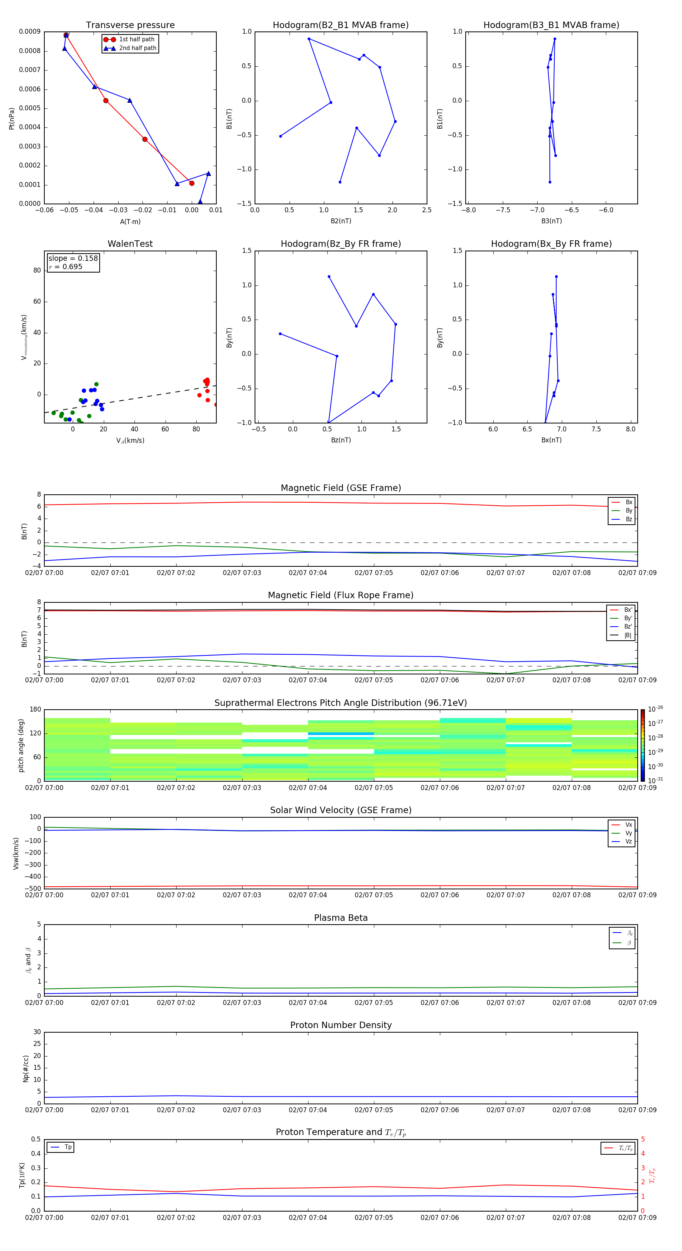The width and height of the screenshot is (682, 1251).
Task: Click the heatmap of the pitch angle spectrogram
Action: (x=341, y=745)
